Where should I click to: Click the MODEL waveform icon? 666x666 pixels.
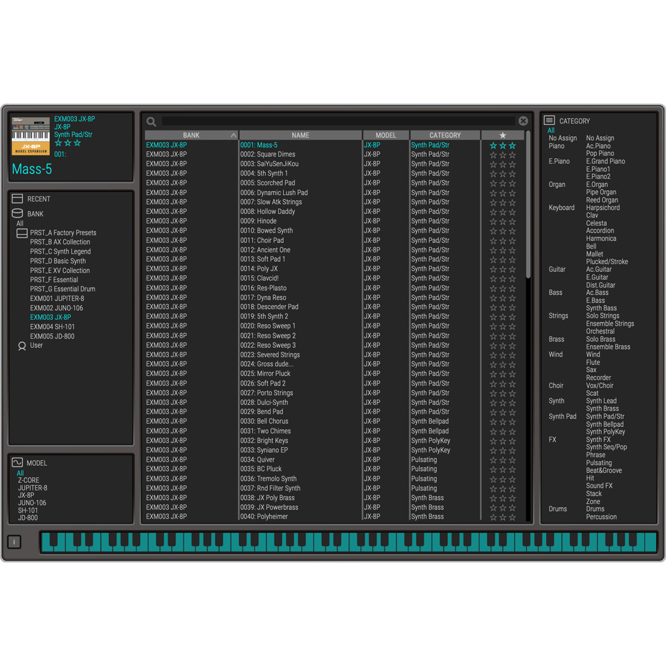tap(18, 462)
